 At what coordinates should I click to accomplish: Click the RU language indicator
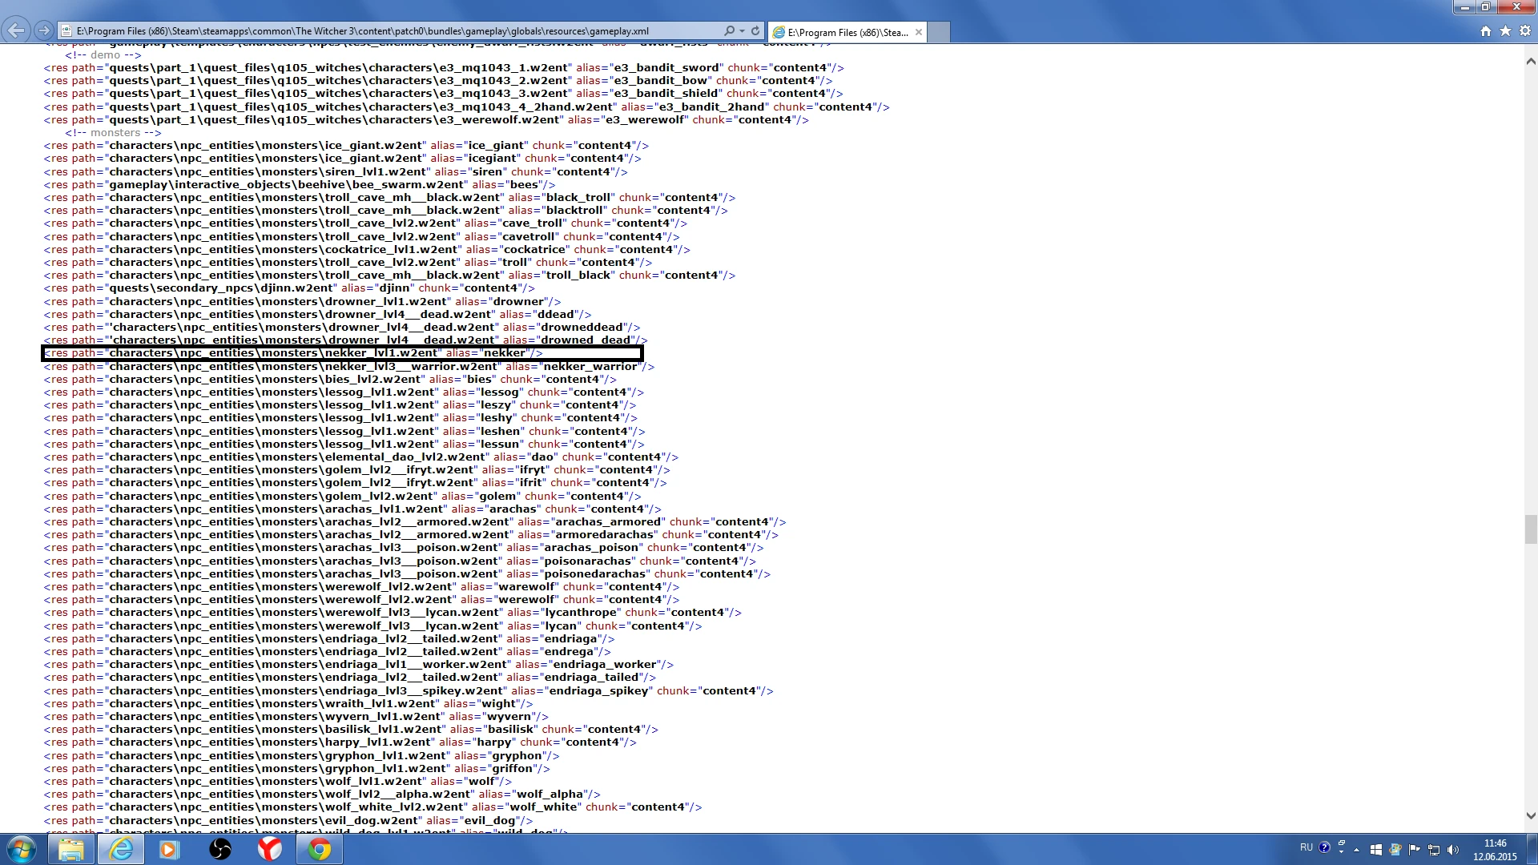pos(1306,847)
